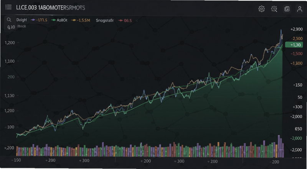Click the gear with magnifier icon
The image size is (307, 169).
[274, 9]
